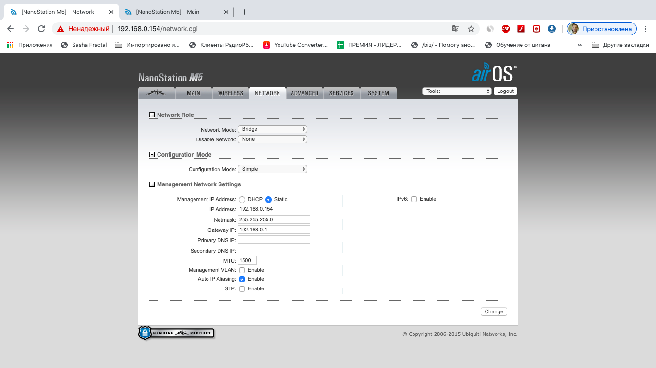This screenshot has width=656, height=368.
Task: Collapse Management Network Settings section
Action: tap(152, 184)
